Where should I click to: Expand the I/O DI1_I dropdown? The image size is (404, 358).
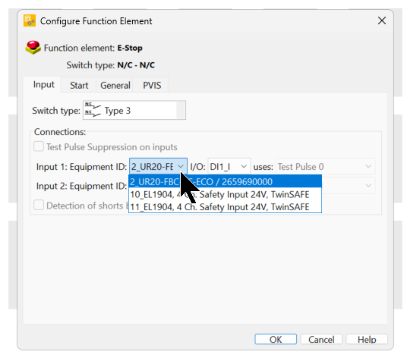(x=229, y=167)
